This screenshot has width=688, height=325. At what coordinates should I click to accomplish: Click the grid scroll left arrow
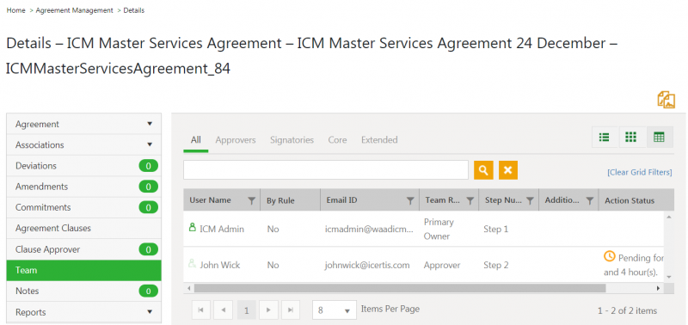click(188, 288)
